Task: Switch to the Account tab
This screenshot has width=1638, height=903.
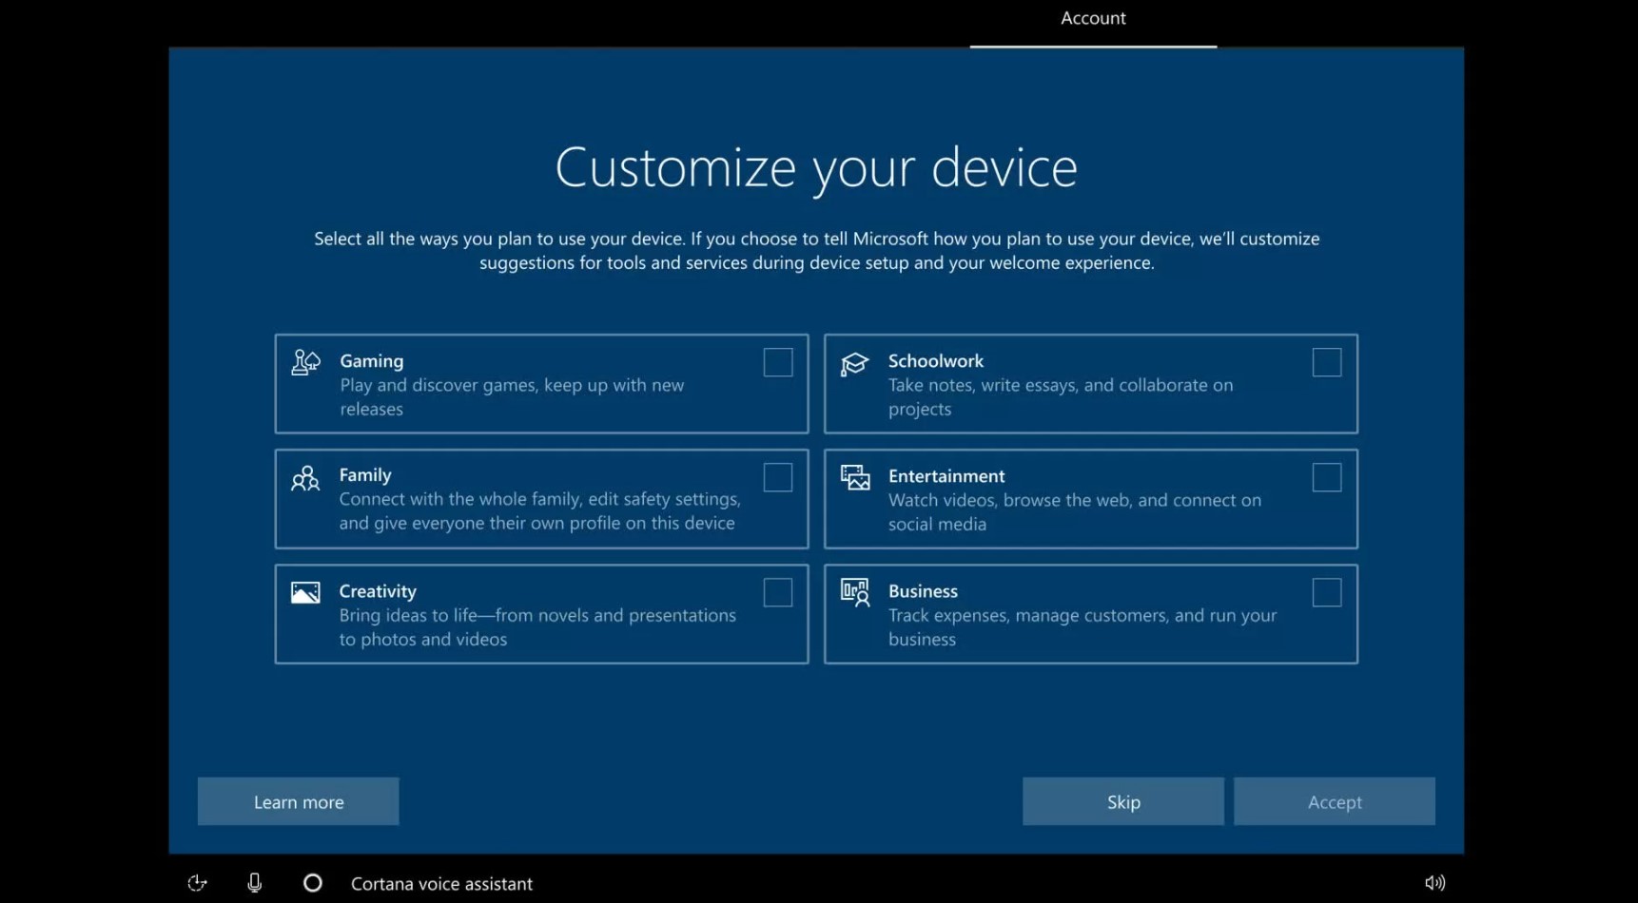Action: [1093, 19]
